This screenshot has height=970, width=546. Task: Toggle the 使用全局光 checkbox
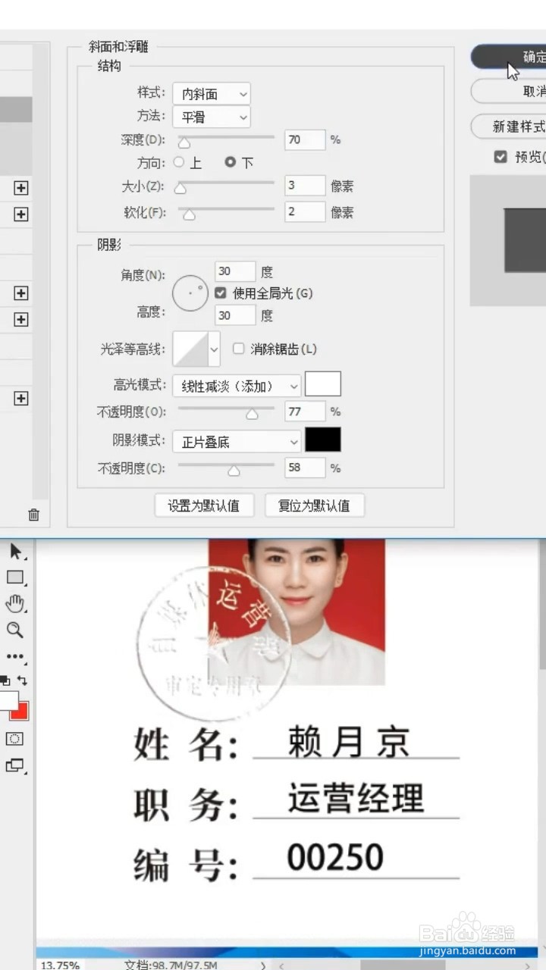(x=221, y=293)
